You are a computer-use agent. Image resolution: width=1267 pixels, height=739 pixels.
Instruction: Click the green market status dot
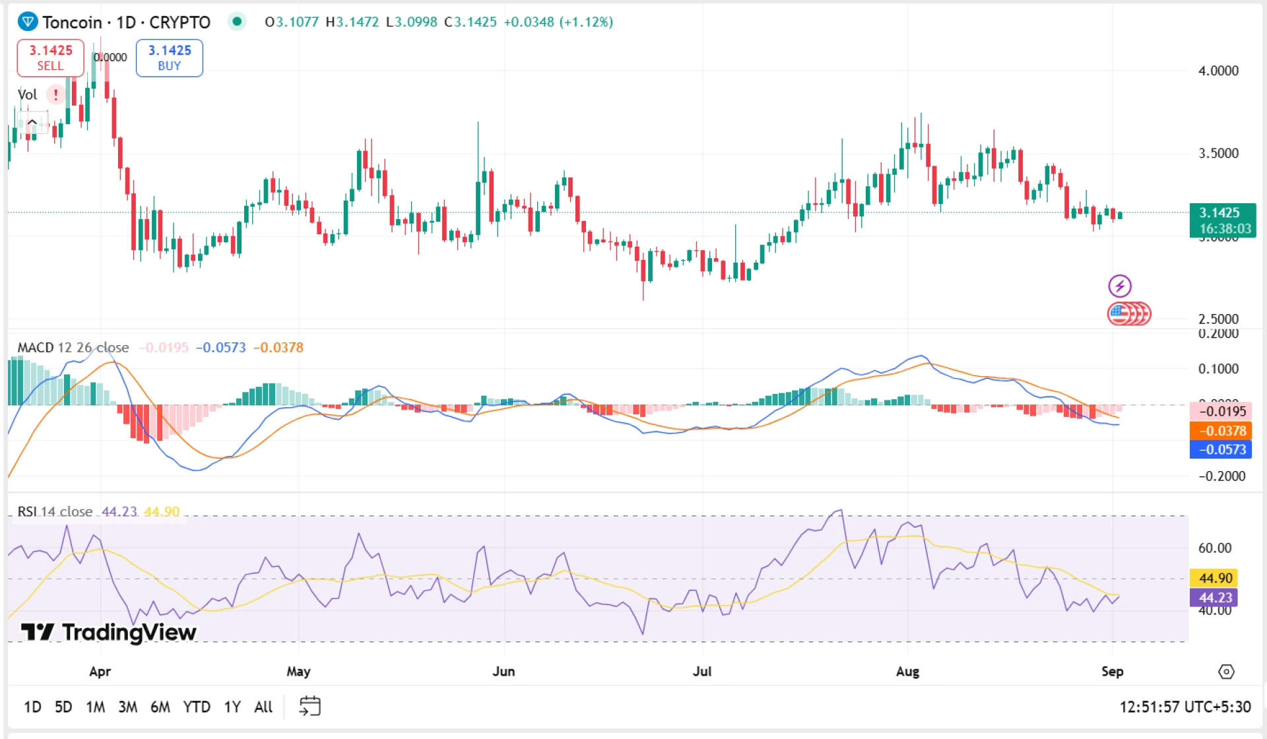236,22
